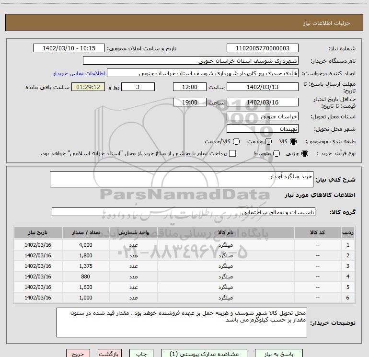
Task: Click میلگرد product name in row 6
Action: tap(225, 298)
